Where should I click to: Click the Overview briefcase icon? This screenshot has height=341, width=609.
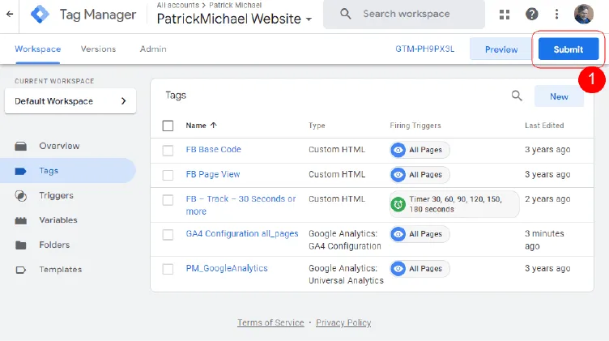point(20,146)
